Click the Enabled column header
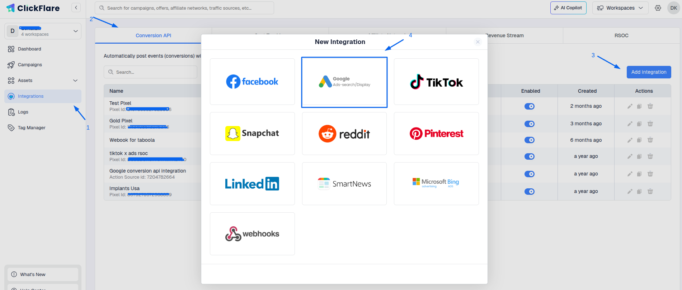 tap(531, 91)
